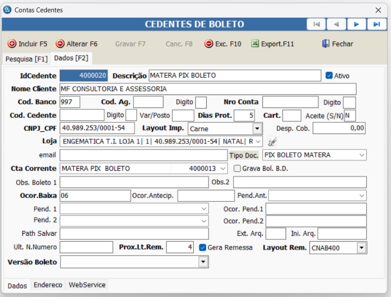Open the Layout Imp. Carne dropdown

tap(257, 129)
